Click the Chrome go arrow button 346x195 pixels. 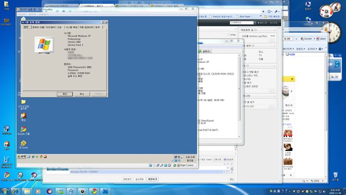(263, 11)
